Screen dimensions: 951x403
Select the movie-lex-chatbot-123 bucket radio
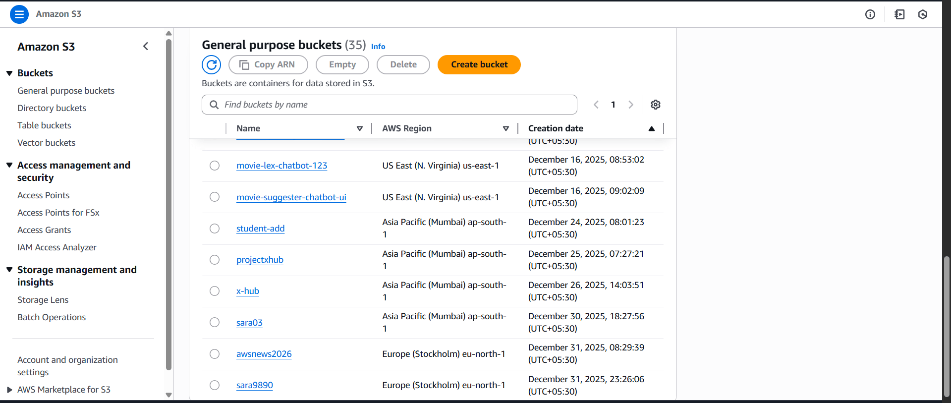(x=215, y=166)
